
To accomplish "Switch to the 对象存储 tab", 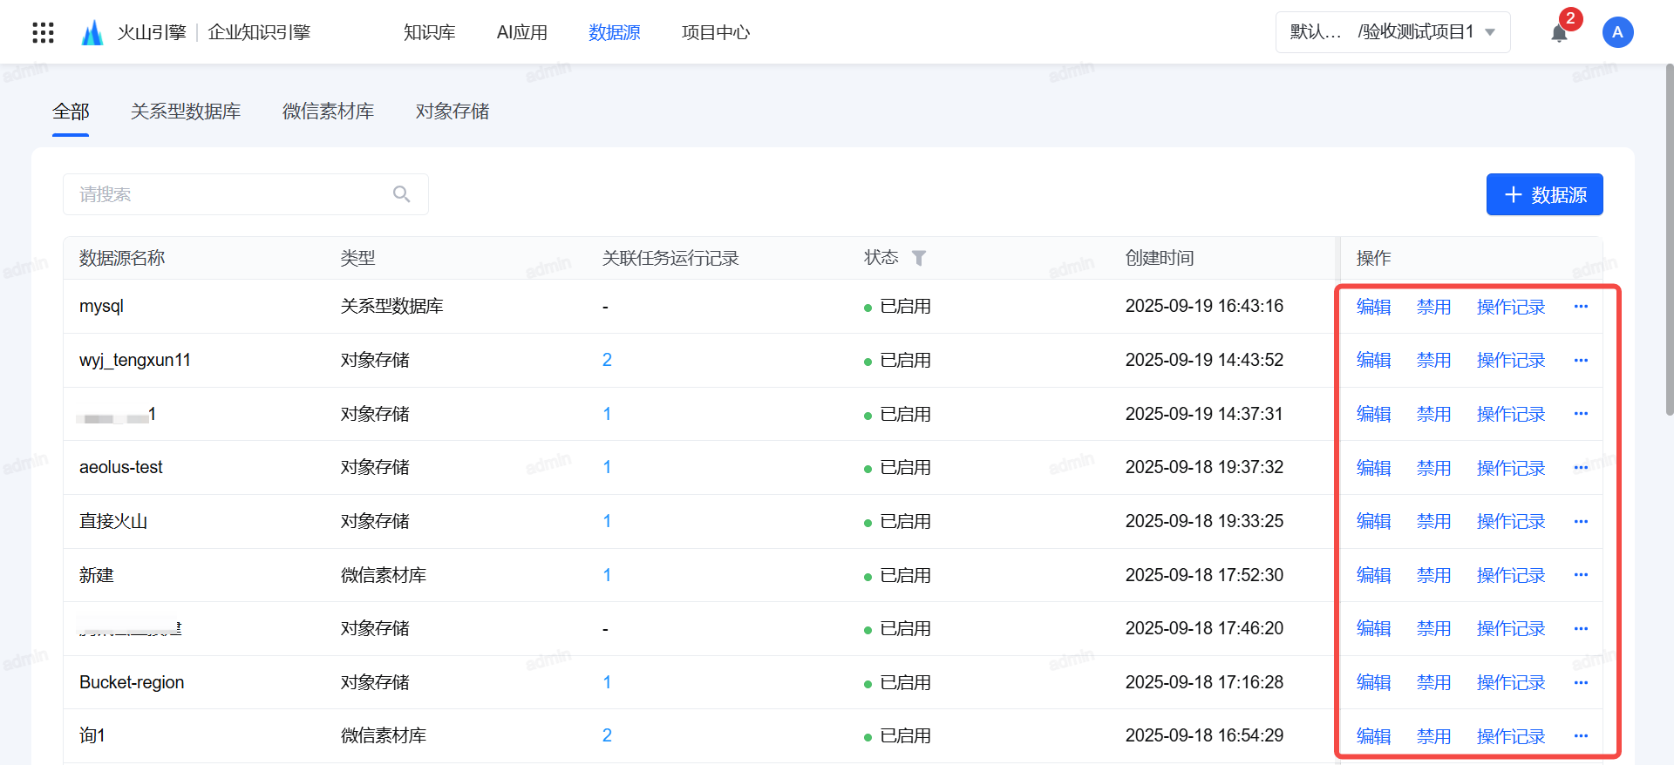I will 452,112.
